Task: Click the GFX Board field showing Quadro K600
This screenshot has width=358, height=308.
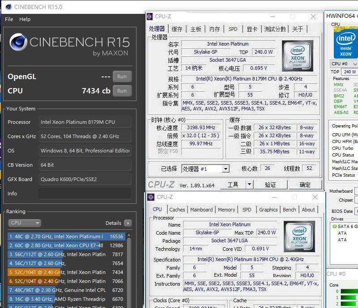Action: pos(85,179)
